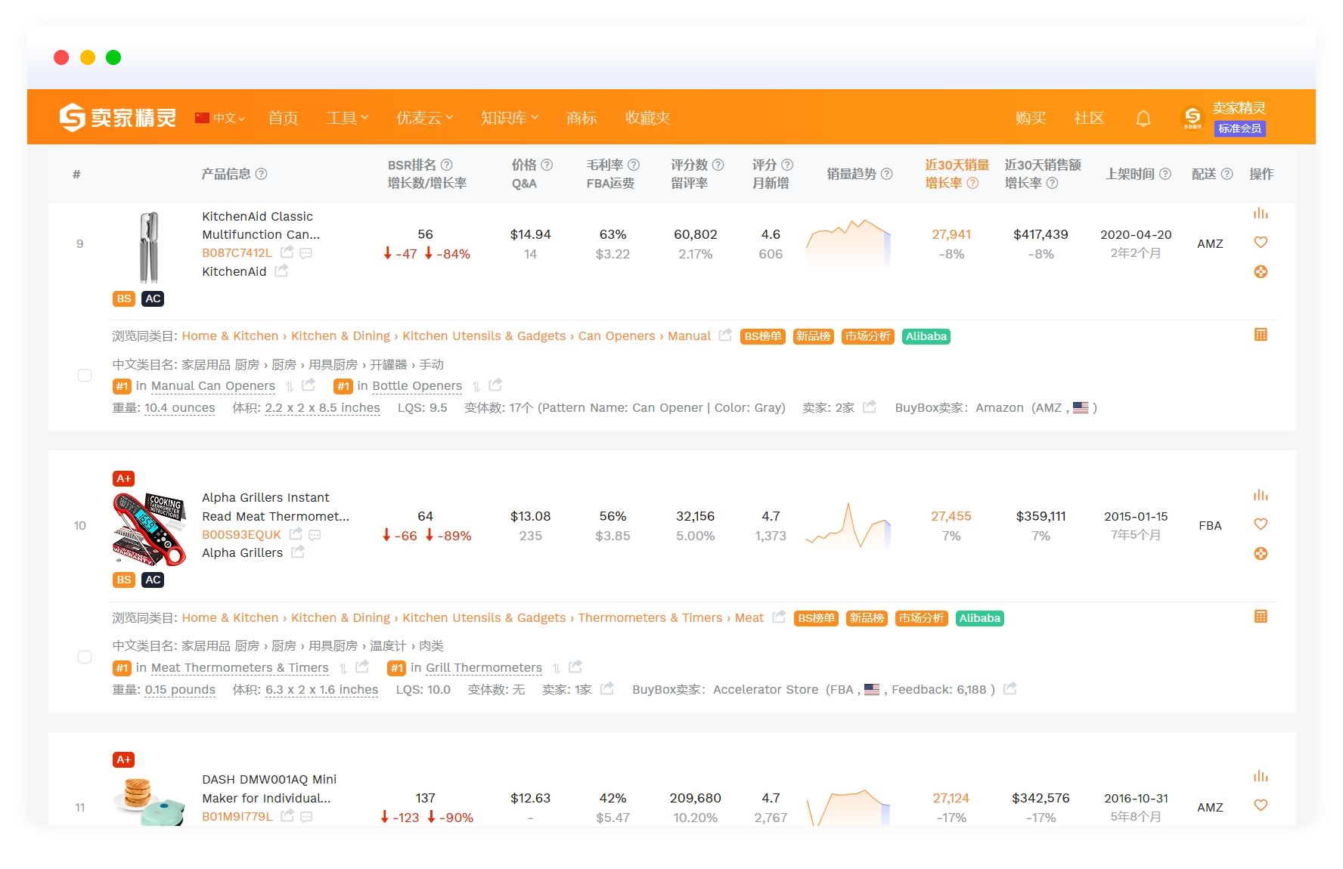The image size is (1343, 869).
Task: Open ASIN link B01M9I779L
Action: [237, 816]
